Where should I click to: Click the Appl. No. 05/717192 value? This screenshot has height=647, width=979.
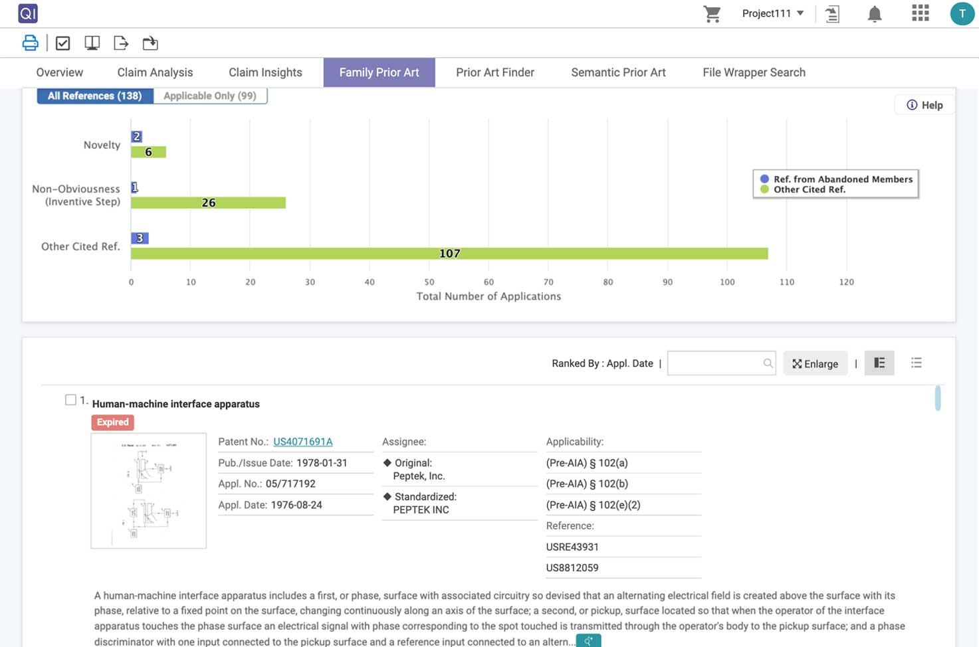[x=290, y=484]
